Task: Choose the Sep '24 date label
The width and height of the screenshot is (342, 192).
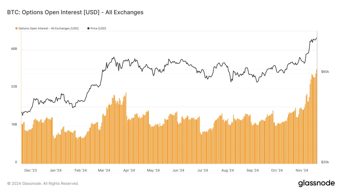Action: [252, 170]
